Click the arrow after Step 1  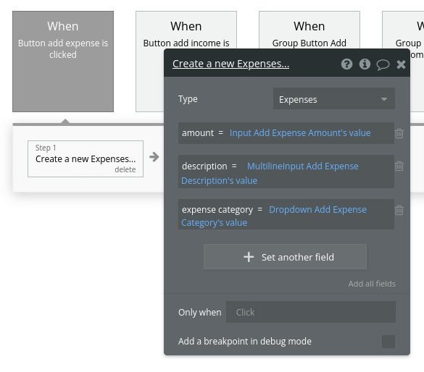click(154, 157)
